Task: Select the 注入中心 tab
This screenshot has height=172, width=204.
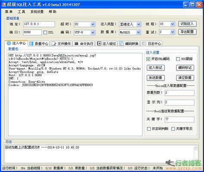Action: tap(16, 43)
